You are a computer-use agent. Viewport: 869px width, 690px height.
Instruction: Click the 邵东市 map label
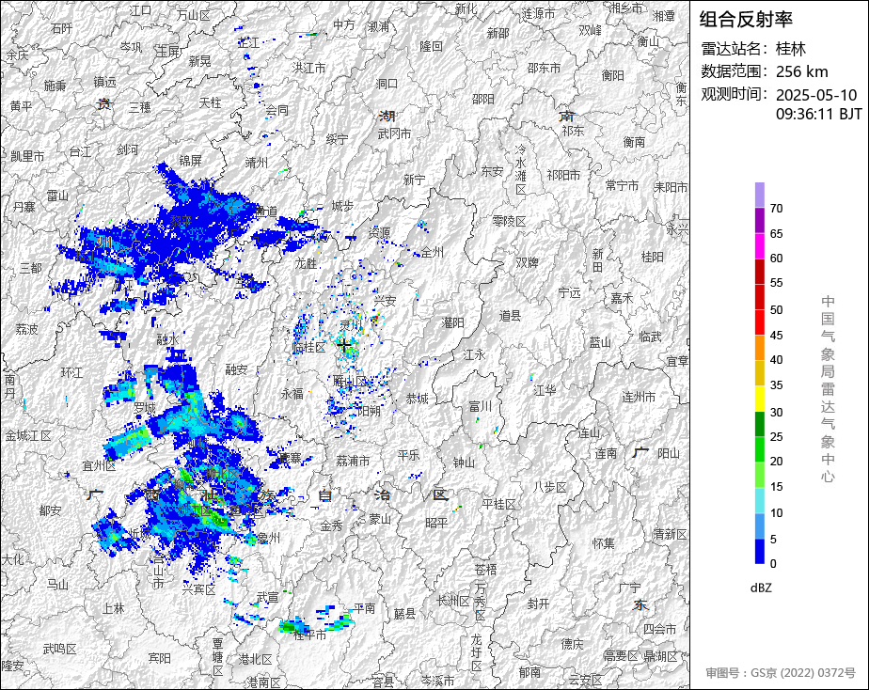pyautogui.click(x=545, y=68)
